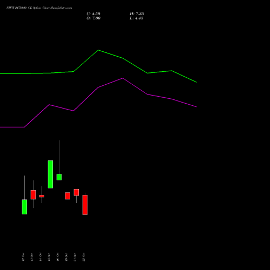Click the red candle for 13 Oct
Screen dimensions: 270x270
pos(33,194)
